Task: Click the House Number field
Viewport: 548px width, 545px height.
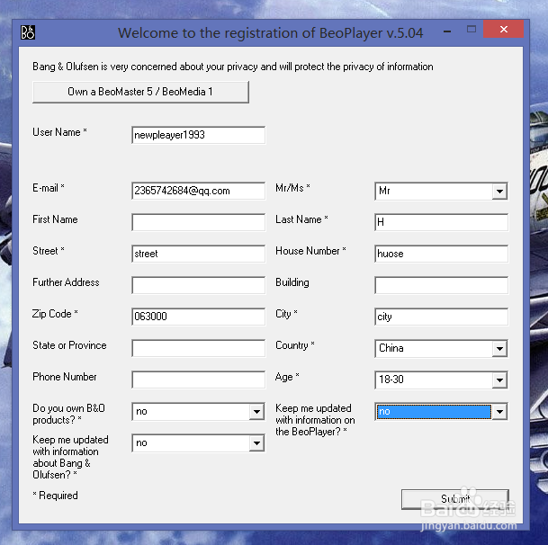Action: (x=441, y=254)
